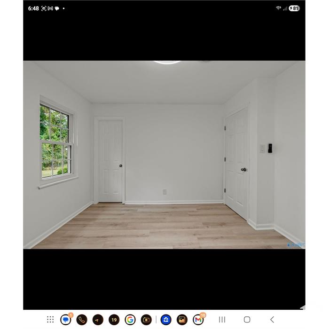Open the navigation arrow app

pos(98,320)
